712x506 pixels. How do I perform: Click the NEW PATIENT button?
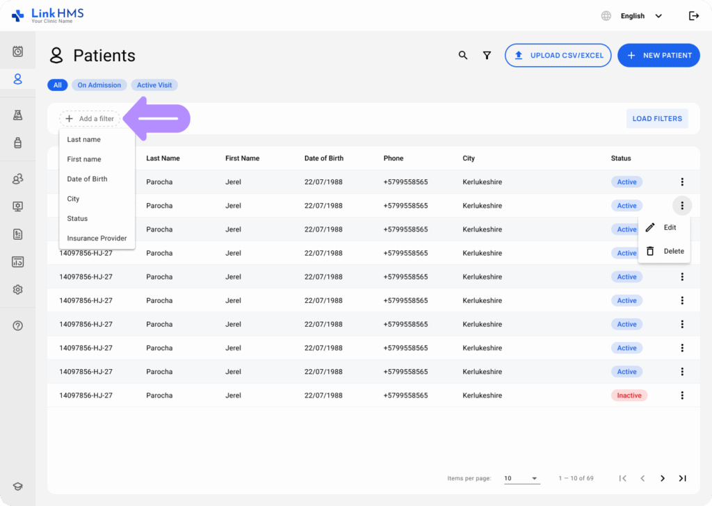(658, 55)
